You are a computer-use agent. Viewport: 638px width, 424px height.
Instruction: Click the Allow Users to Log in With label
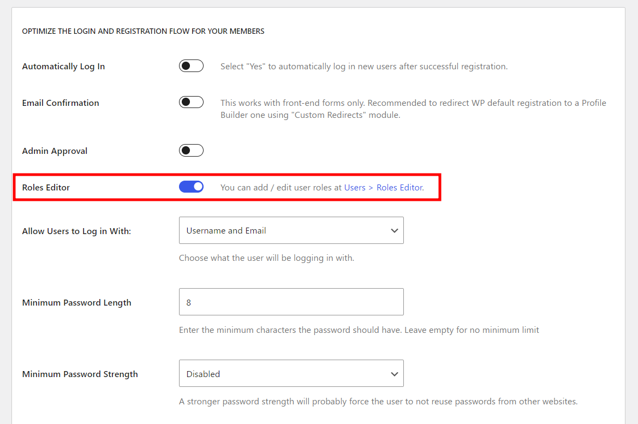[x=76, y=231]
